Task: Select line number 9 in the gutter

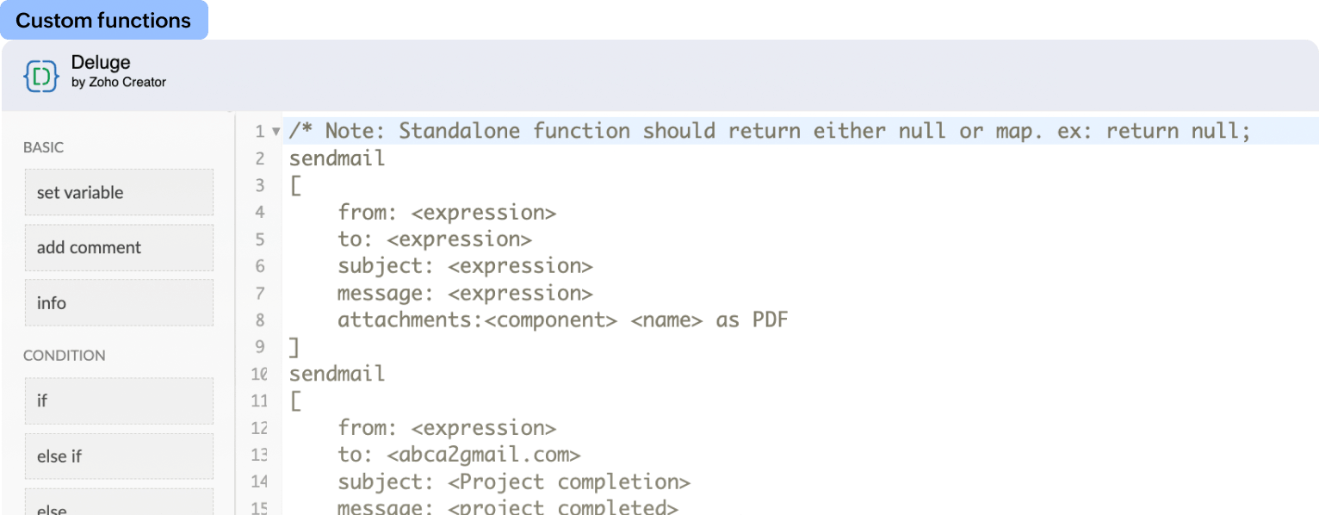Action: pos(259,347)
